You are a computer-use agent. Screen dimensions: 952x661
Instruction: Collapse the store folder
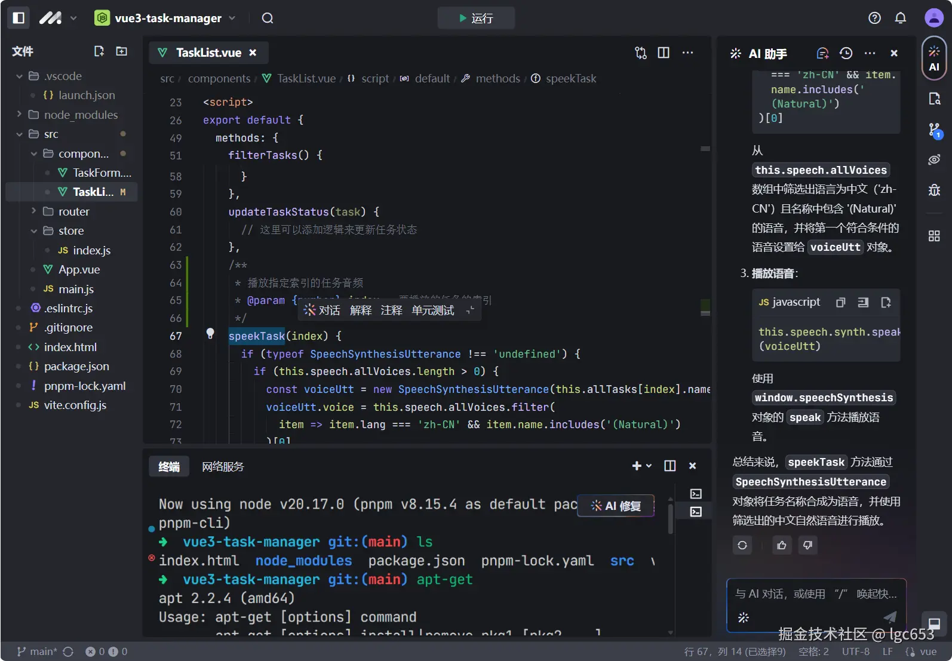pyautogui.click(x=34, y=230)
